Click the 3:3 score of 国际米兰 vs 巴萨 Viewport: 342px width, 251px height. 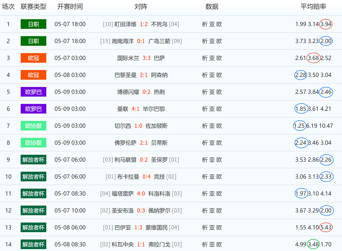click(146, 58)
